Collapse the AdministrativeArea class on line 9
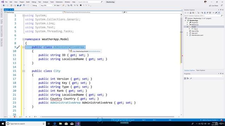The width and height of the screenshot is (225, 126). click(x=24, y=47)
